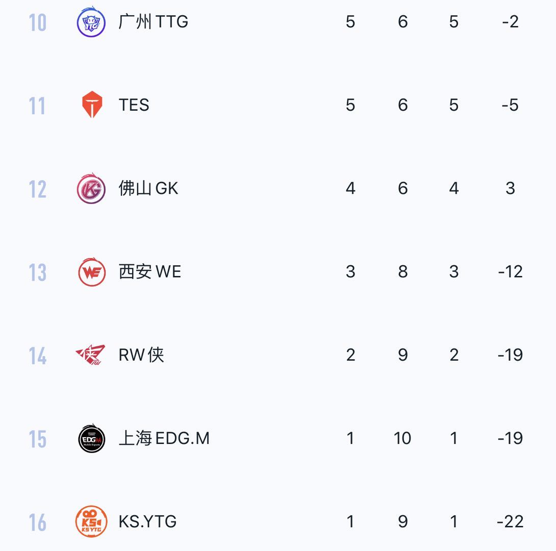This screenshot has width=556, height=551.
Task: Click the 广州 TTG team logo
Action: [x=91, y=22]
